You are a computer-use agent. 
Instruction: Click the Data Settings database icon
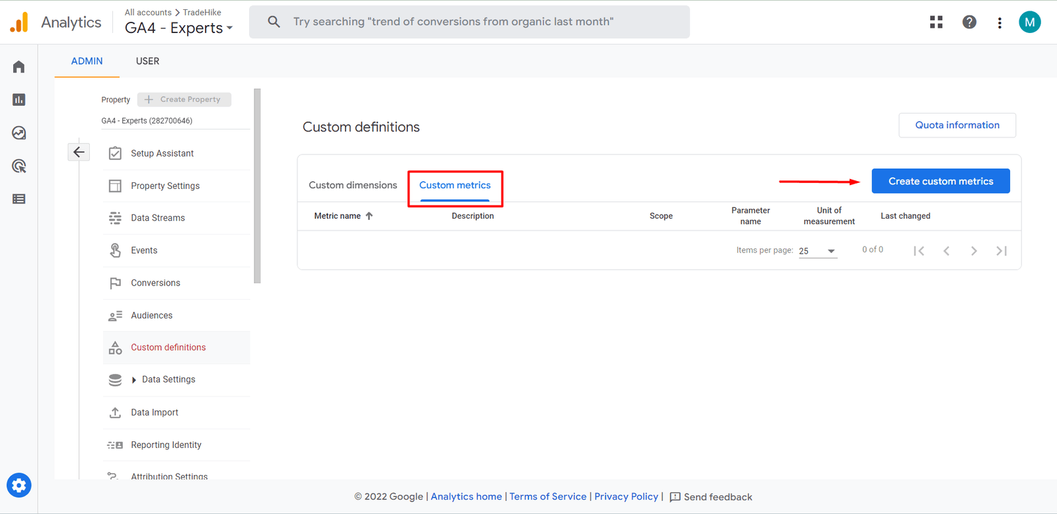point(115,380)
